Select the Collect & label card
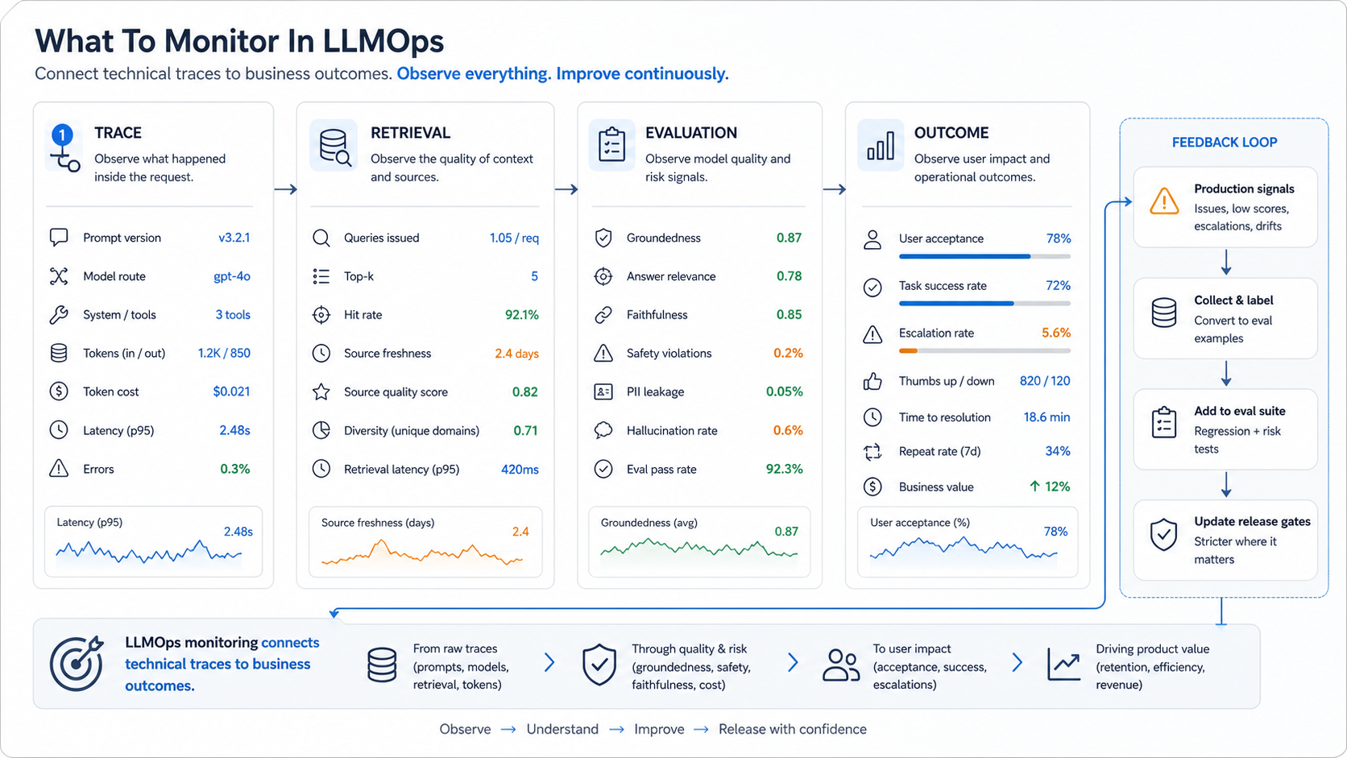 pos(1225,318)
